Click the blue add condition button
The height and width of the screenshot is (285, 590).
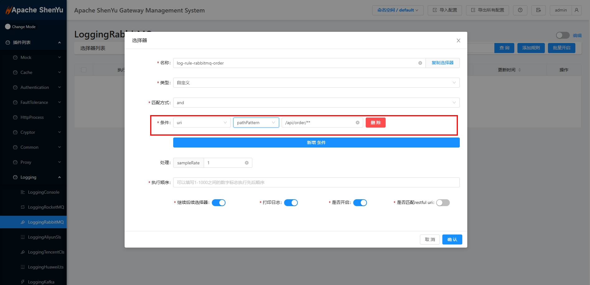(x=316, y=142)
